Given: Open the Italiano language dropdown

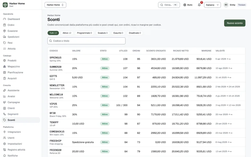Looking at the screenshot, I should [212, 5].
